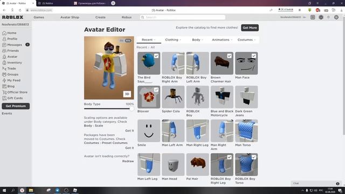Click in the Roblox search field
Image resolution: width=345 pixels, height=194 pixels.
182,17
